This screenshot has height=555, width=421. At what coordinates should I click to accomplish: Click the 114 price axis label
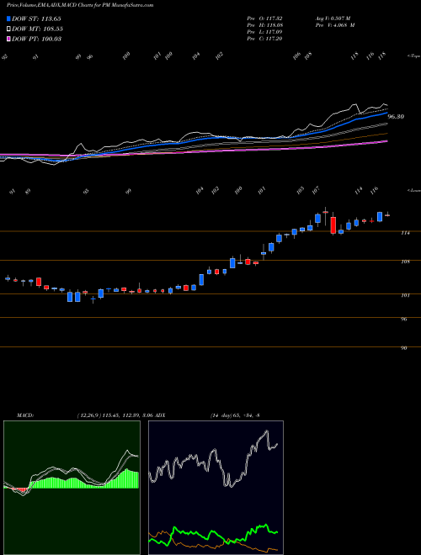(406, 233)
